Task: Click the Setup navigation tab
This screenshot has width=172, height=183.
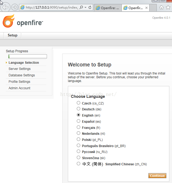Action: click(x=13, y=35)
